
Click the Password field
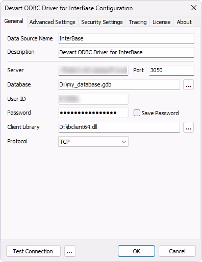click(93, 113)
